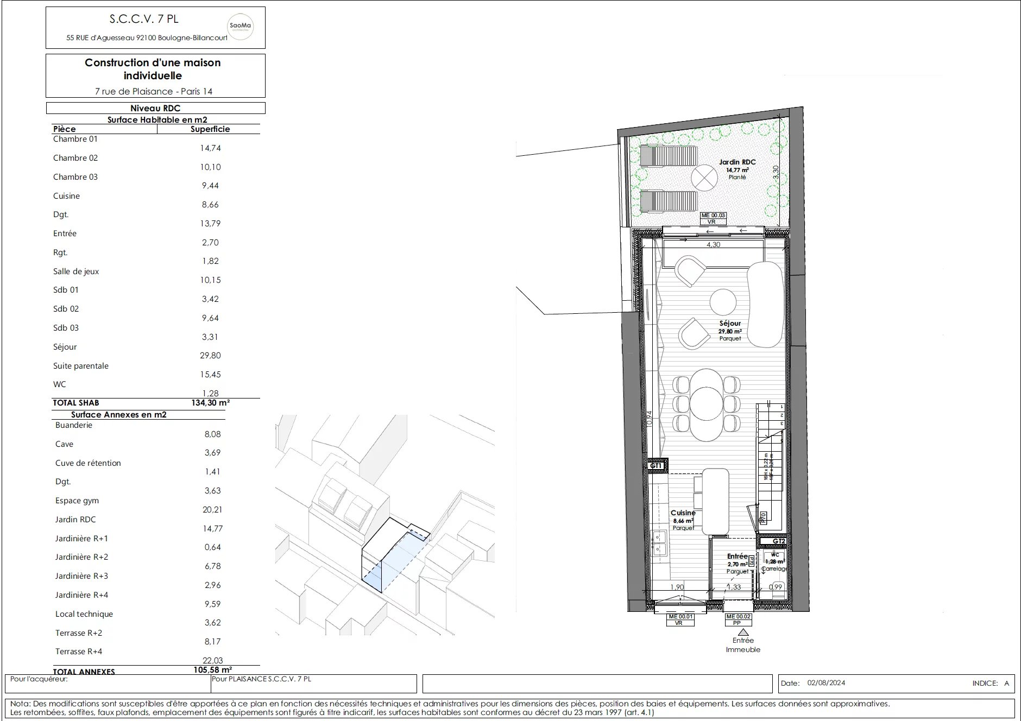Click the GT1 duct label

(656, 466)
